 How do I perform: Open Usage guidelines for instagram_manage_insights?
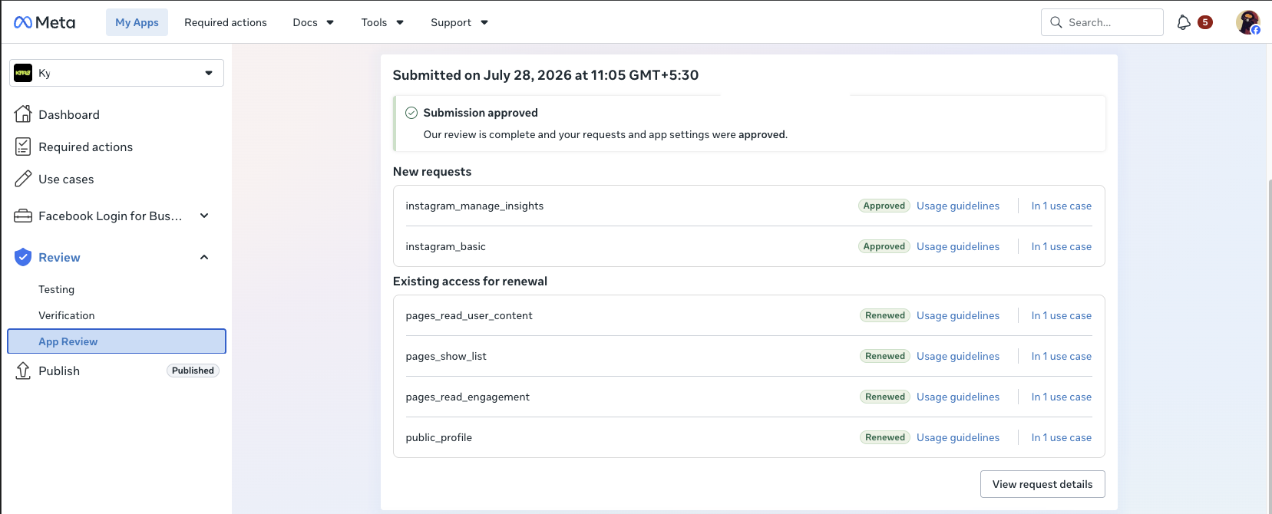coord(958,206)
